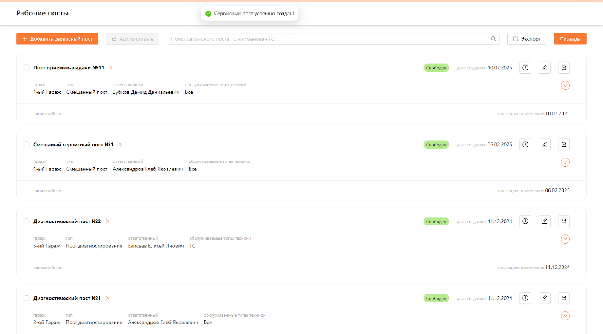
Task: View history clock of Диагностический пост №1
Action: (x=525, y=298)
